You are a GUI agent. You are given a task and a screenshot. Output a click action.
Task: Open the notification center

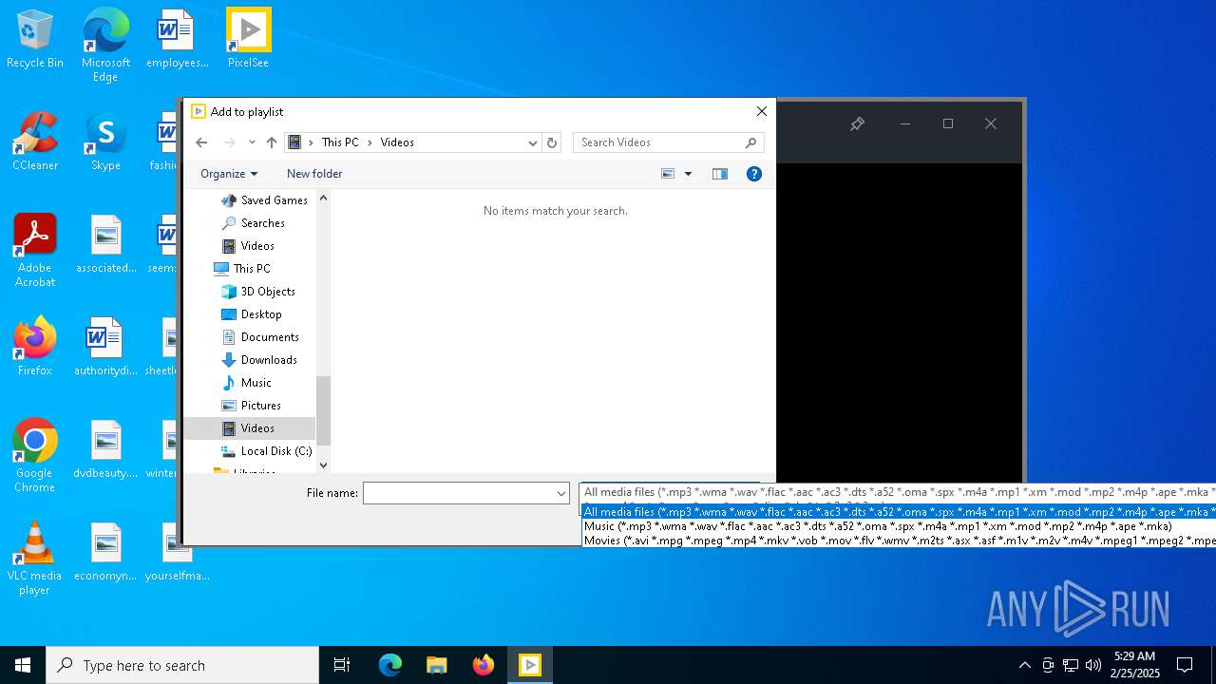(1185, 665)
